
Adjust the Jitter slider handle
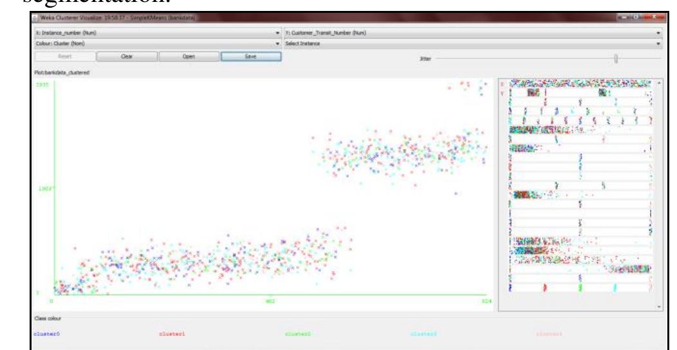(616, 59)
